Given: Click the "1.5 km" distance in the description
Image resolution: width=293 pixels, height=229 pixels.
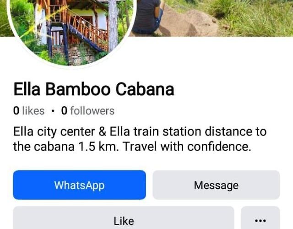Looking at the screenshot, I should tap(98, 147).
